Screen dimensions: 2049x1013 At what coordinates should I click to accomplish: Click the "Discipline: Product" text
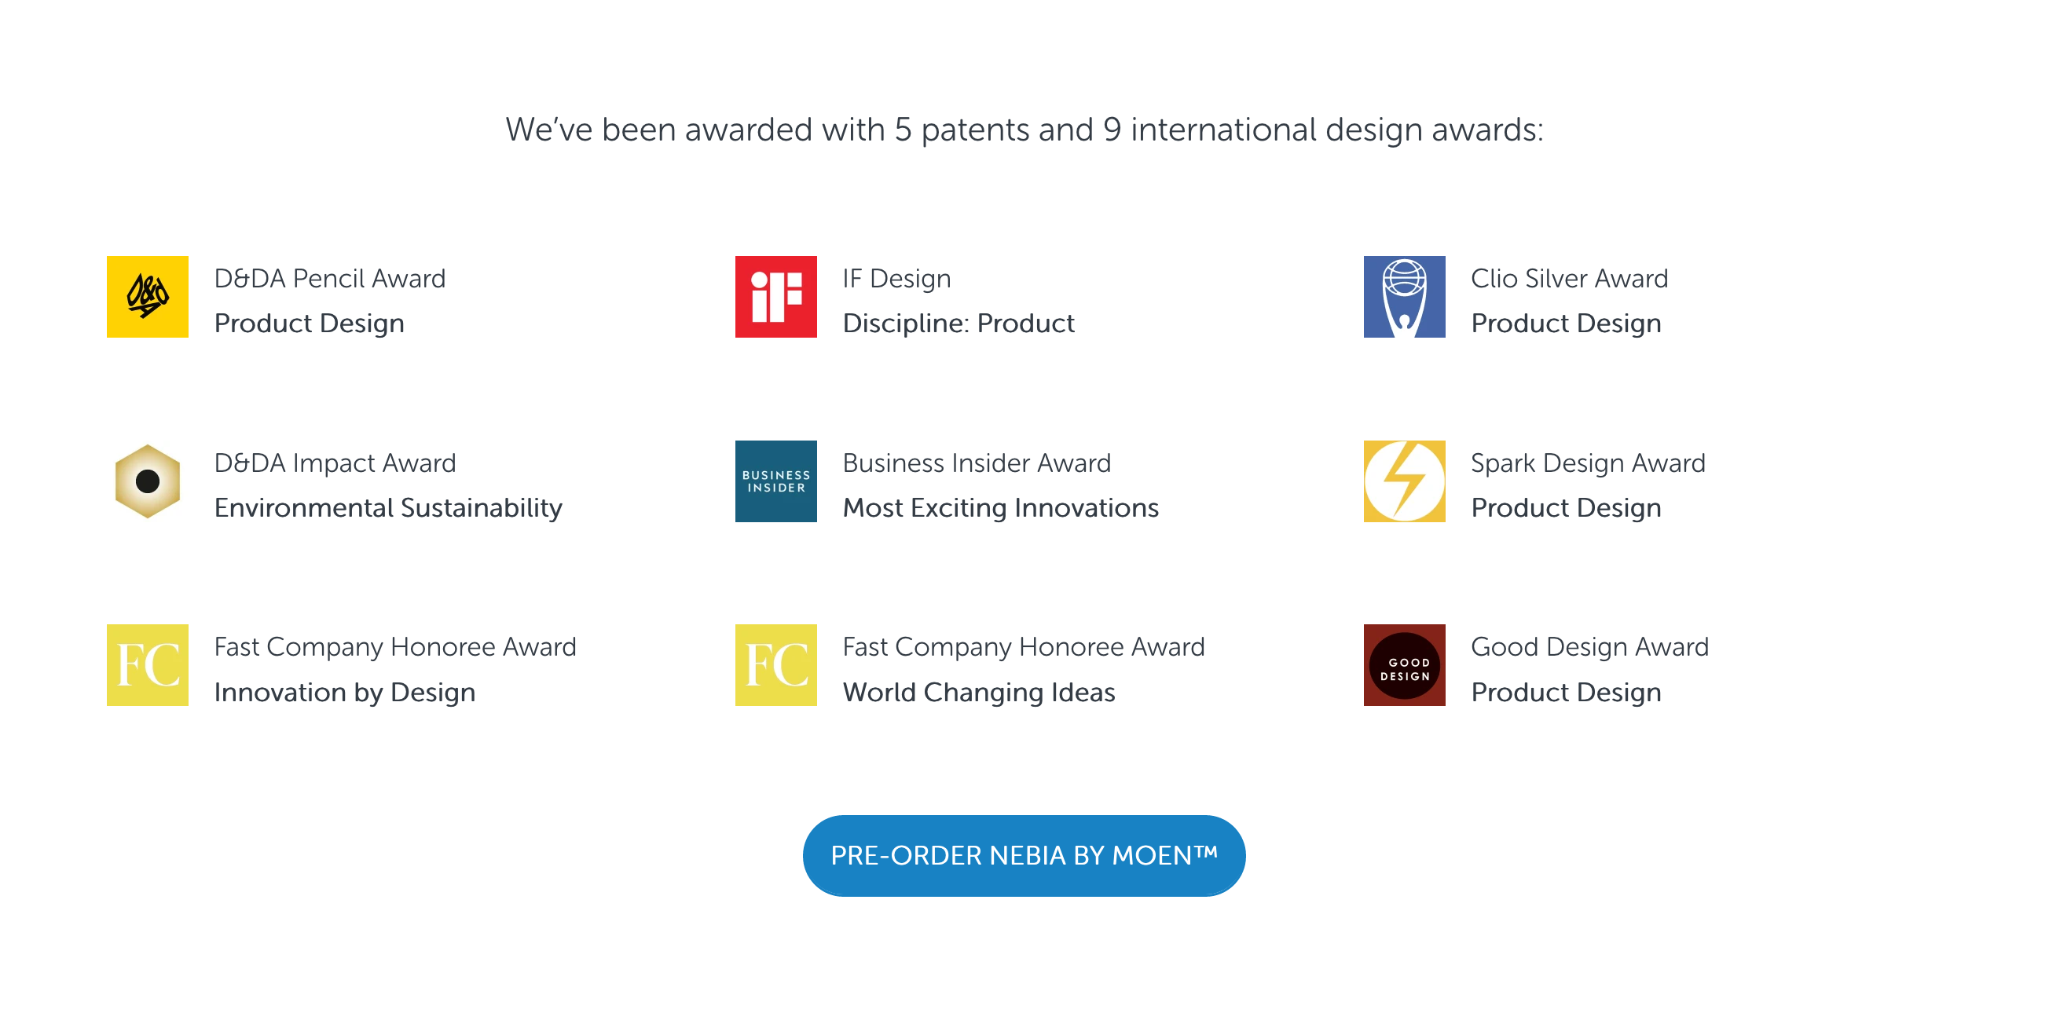[x=958, y=323]
